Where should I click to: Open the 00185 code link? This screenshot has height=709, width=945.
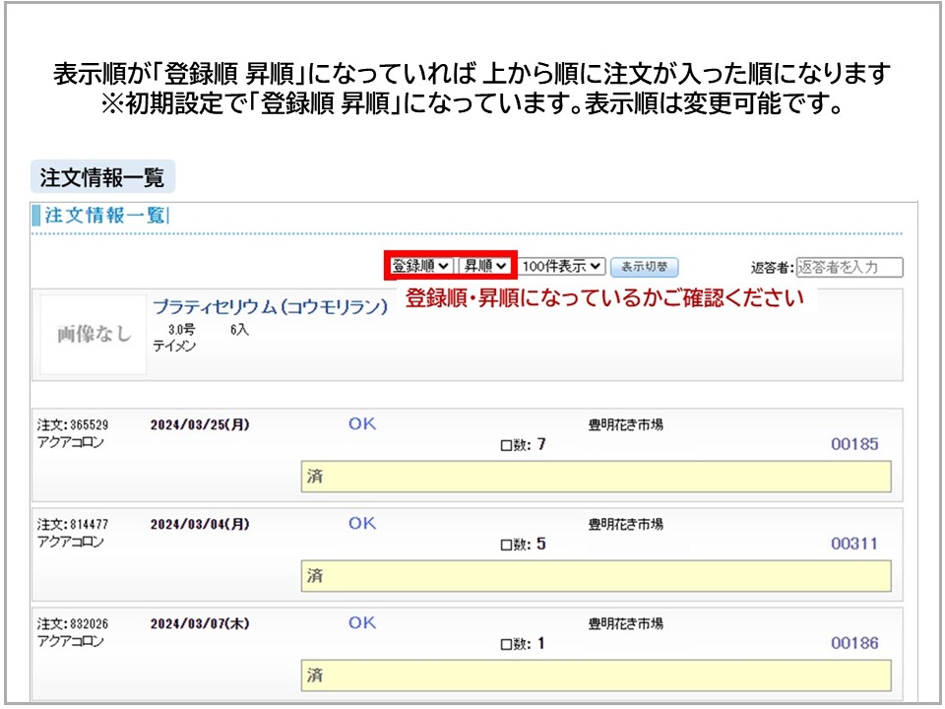(x=854, y=444)
